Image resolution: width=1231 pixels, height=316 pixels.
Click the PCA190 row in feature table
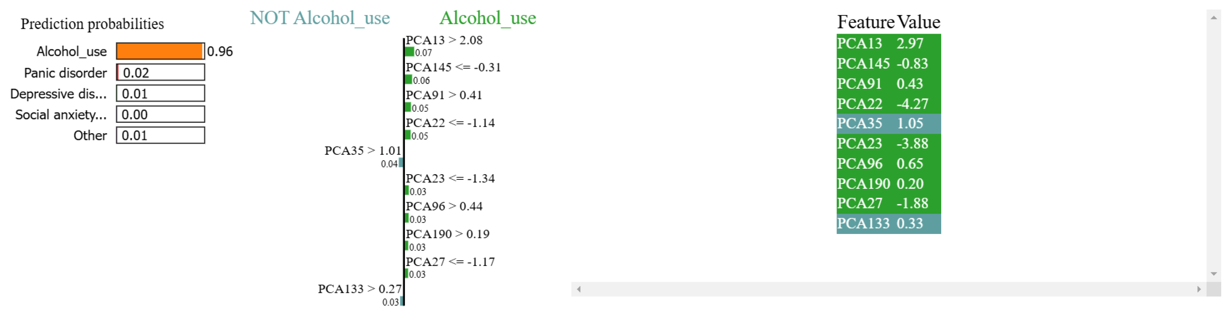point(888,184)
